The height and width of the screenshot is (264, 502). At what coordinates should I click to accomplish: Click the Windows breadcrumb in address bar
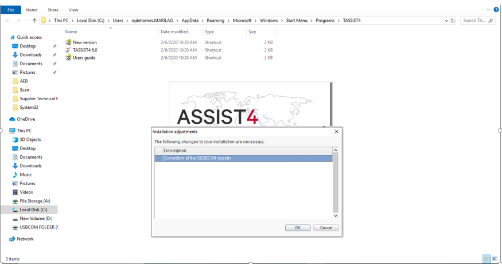click(x=268, y=21)
